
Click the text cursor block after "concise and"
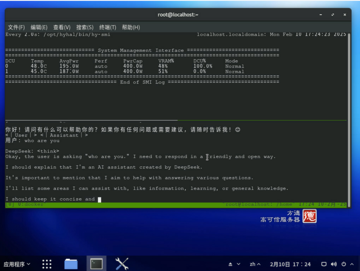point(100,199)
